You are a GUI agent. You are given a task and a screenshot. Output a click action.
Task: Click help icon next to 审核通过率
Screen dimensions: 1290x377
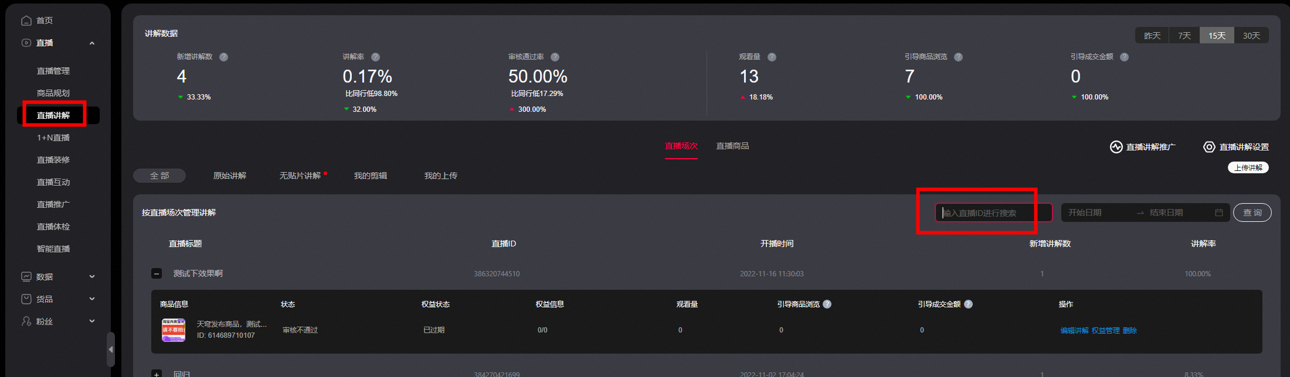[555, 57]
